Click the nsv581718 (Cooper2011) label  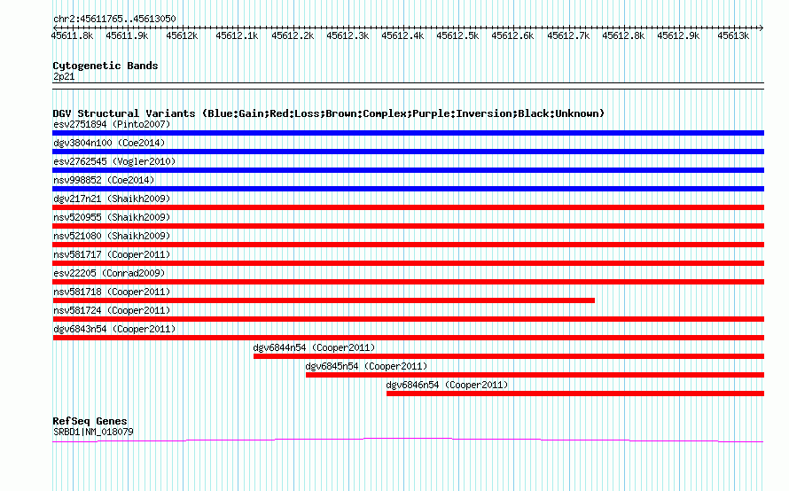tap(112, 292)
